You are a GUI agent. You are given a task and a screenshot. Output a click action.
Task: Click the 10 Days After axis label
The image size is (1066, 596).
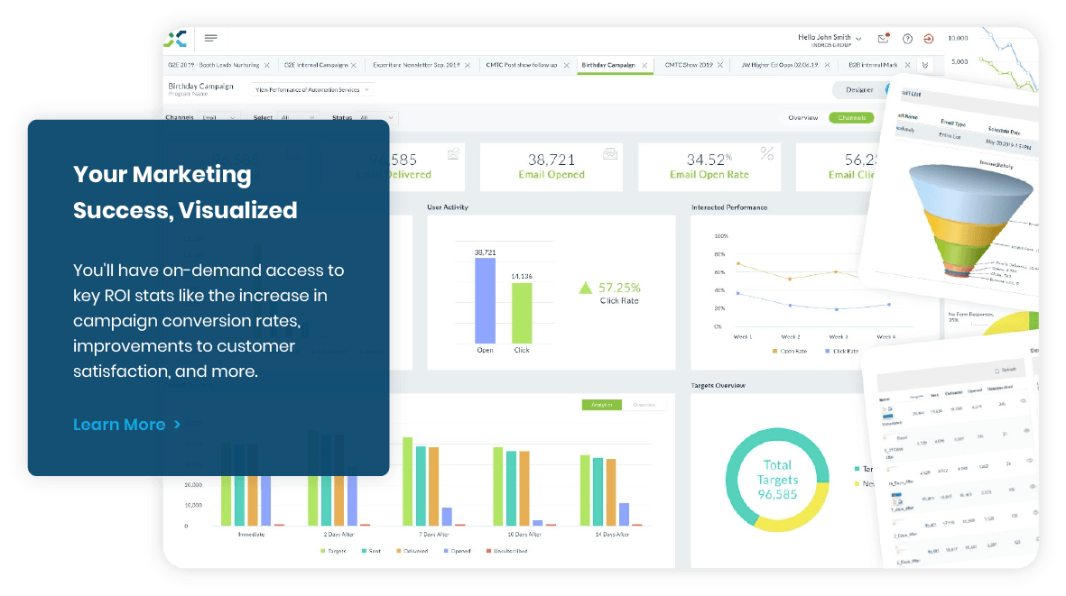click(x=524, y=535)
